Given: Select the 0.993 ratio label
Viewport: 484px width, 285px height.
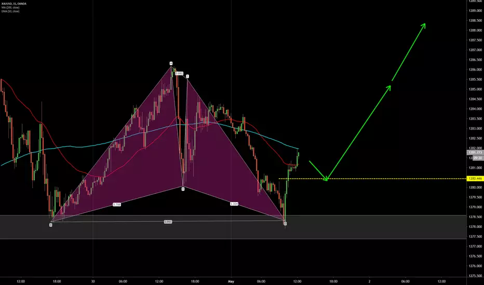Looking at the screenshot, I should 168,222.
